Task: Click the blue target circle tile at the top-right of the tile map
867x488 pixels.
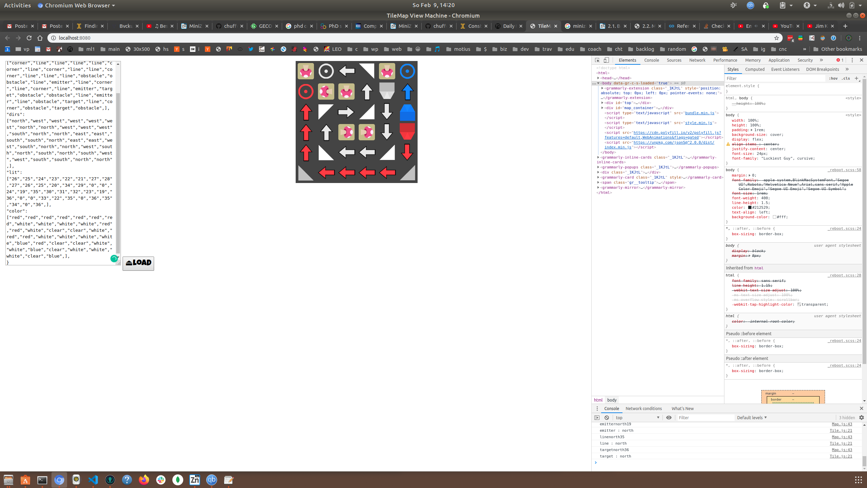Action: point(407,71)
